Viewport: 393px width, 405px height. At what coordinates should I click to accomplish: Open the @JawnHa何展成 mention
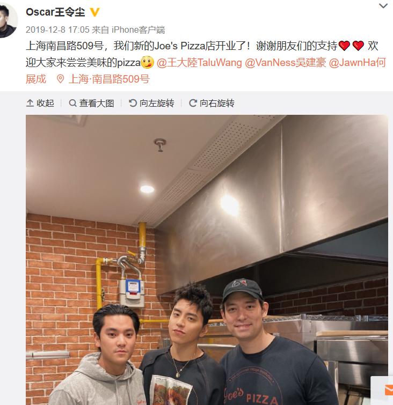[x=358, y=63]
